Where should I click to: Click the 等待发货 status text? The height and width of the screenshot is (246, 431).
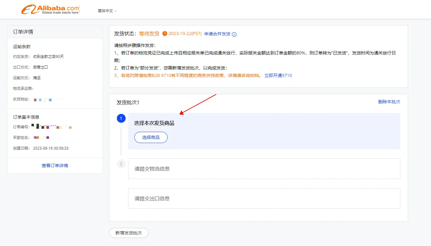pos(149,34)
